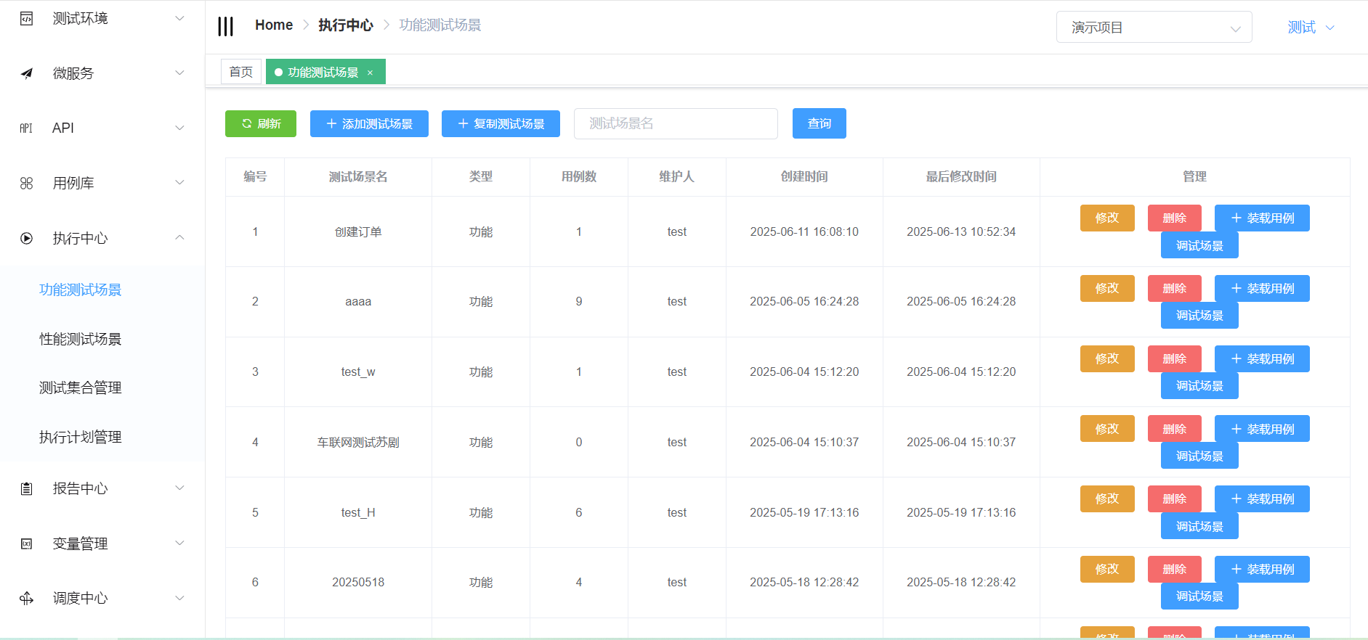
Task: Click the 执行中心 play circle icon
Action: click(x=27, y=238)
